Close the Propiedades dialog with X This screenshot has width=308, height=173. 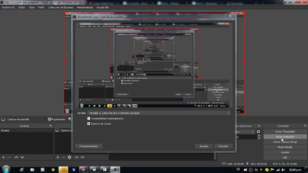tap(230, 16)
